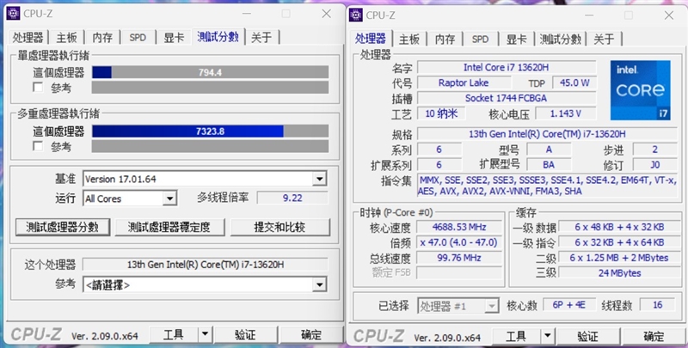The image size is (688, 348).
Task: Click 插槽 value Socket 1744 FCBGA
Action: [507, 98]
